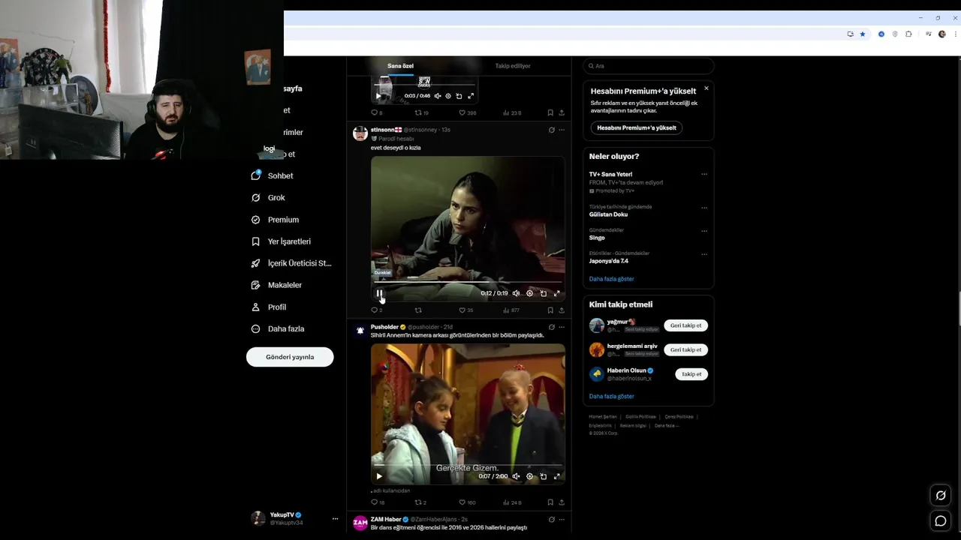Open more options on Pusholder post
The width and height of the screenshot is (961, 540).
pyautogui.click(x=562, y=327)
